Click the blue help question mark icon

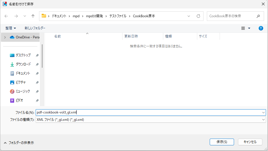[261, 28]
